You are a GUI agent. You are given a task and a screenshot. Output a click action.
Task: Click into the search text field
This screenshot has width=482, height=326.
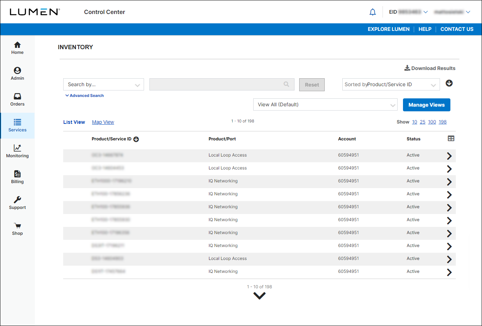click(x=222, y=84)
